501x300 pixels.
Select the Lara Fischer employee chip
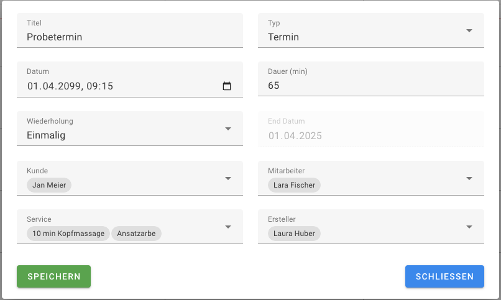point(294,185)
